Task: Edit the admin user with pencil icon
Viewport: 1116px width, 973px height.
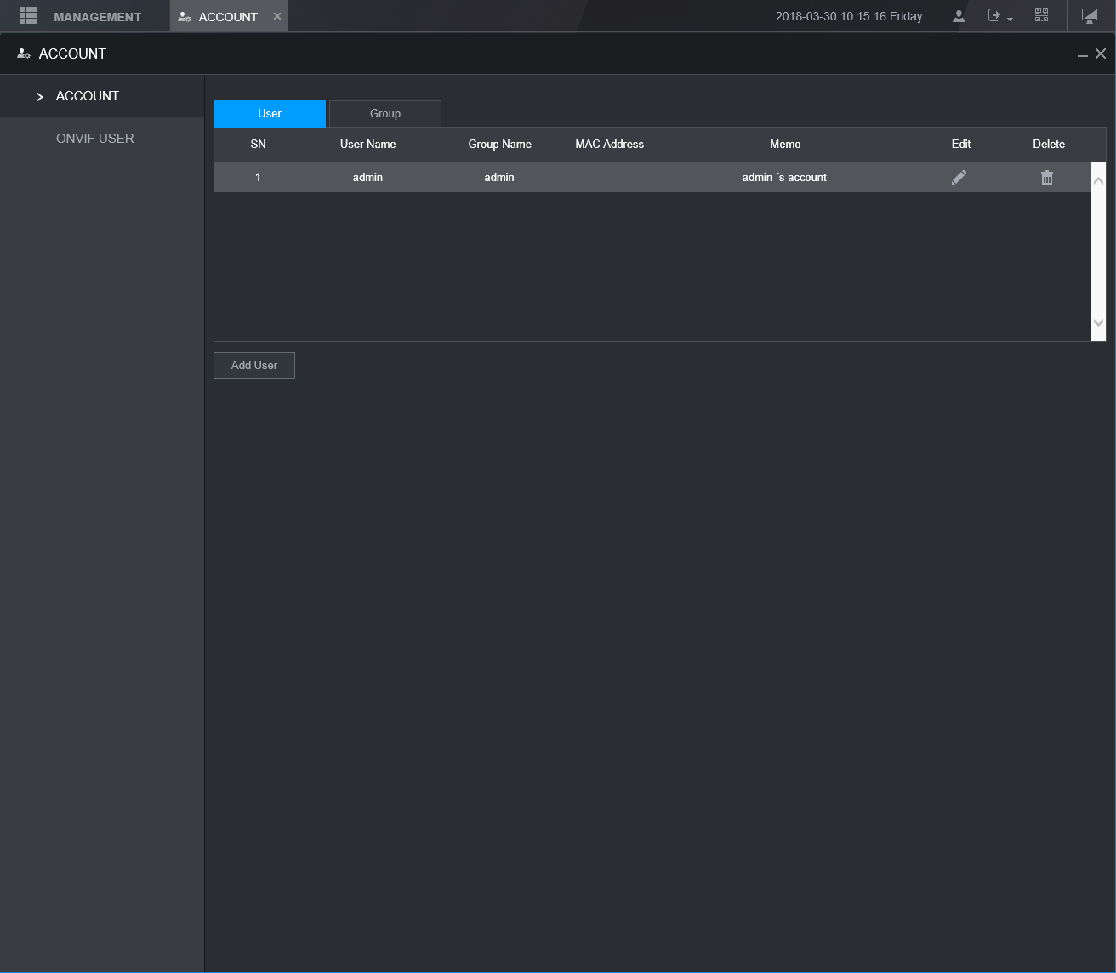Action: click(x=959, y=178)
